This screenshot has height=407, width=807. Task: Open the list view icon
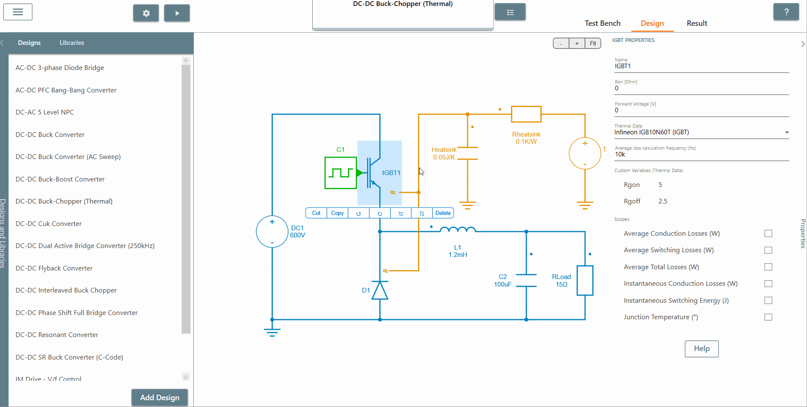click(510, 12)
